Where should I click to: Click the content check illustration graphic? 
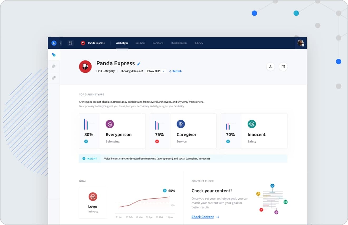point(272,199)
